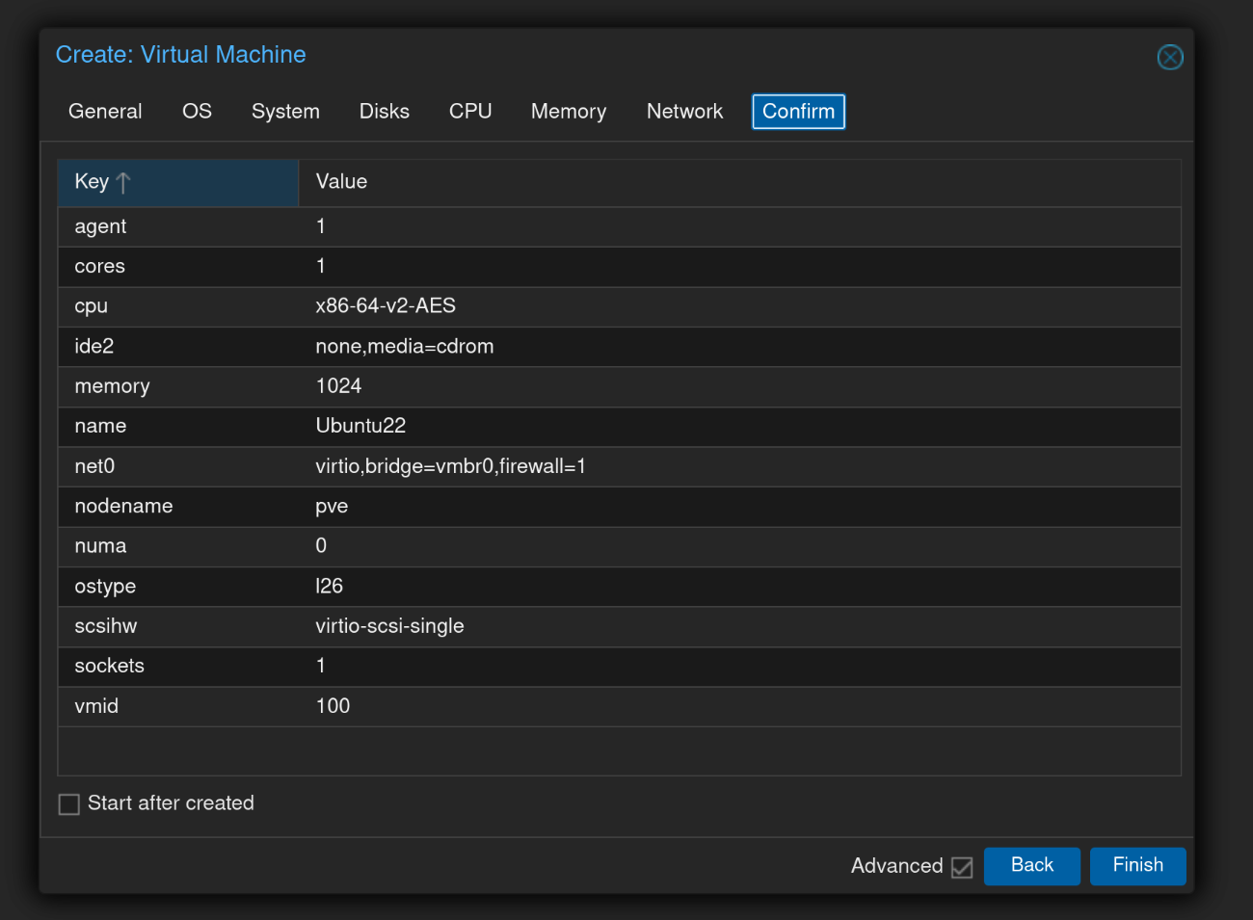Select the ostype row key
The width and height of the screenshot is (1253, 920).
pyautogui.click(x=105, y=586)
